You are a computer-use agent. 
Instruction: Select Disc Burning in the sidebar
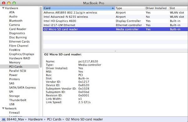coord(18,38)
